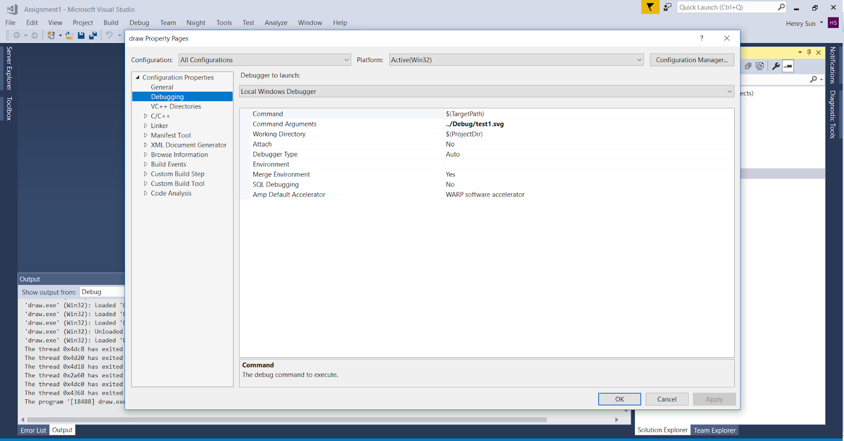
Task: Click Show All Files icon in Solution Explorer
Action: point(760,66)
